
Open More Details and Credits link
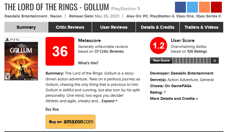coord(174,98)
